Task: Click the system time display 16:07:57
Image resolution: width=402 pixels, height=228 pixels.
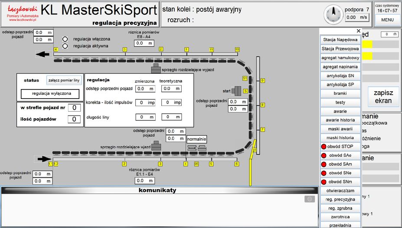Action: (387, 11)
